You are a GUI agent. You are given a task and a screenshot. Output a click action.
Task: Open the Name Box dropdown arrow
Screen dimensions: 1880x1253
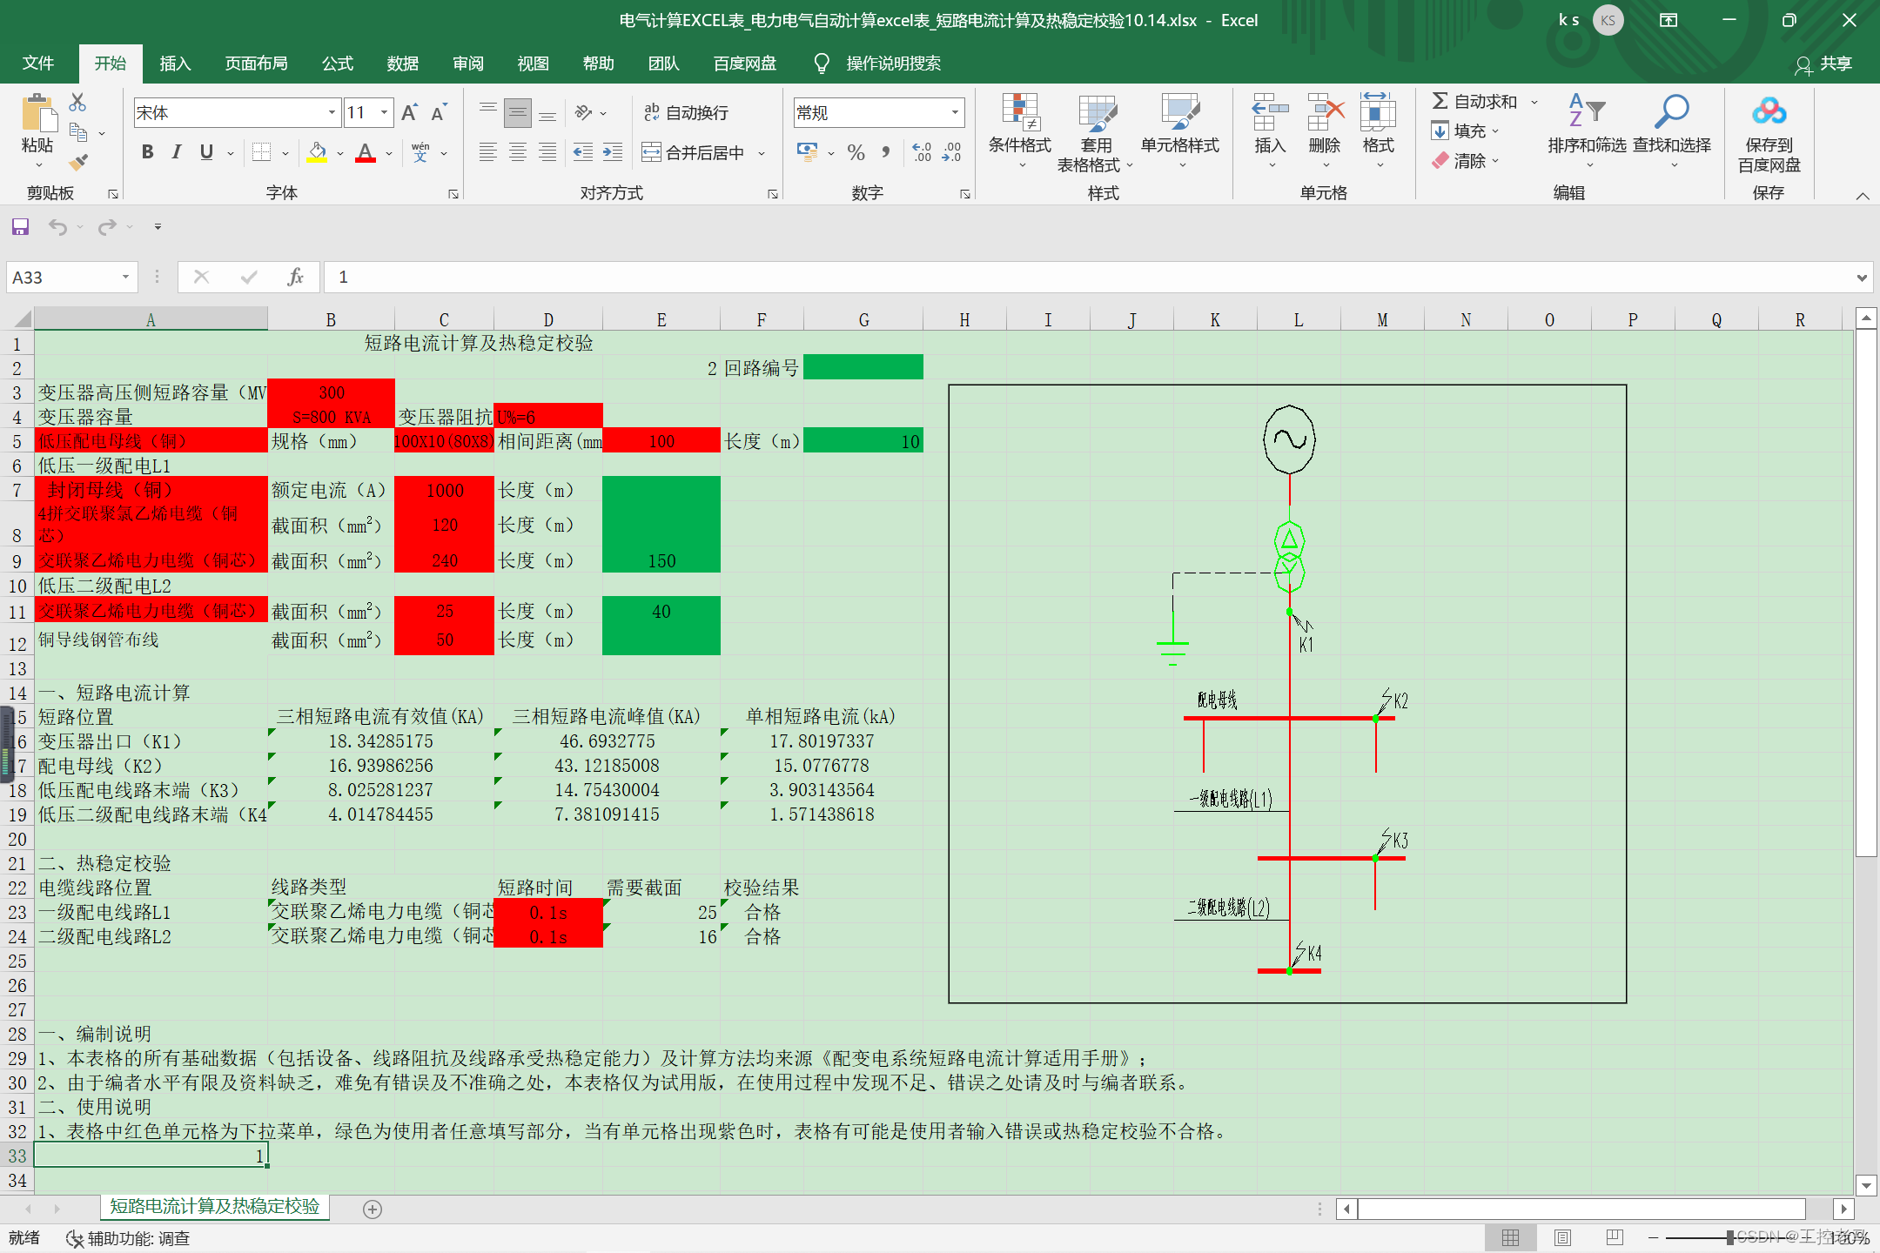pyautogui.click(x=125, y=277)
